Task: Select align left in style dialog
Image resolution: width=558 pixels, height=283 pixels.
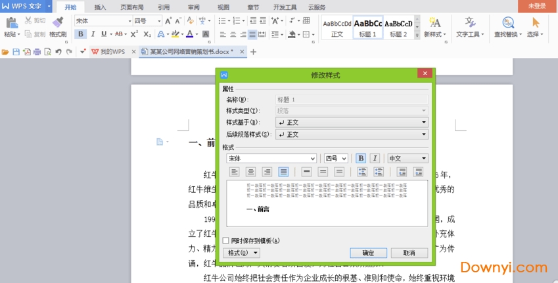Action: coord(234,172)
